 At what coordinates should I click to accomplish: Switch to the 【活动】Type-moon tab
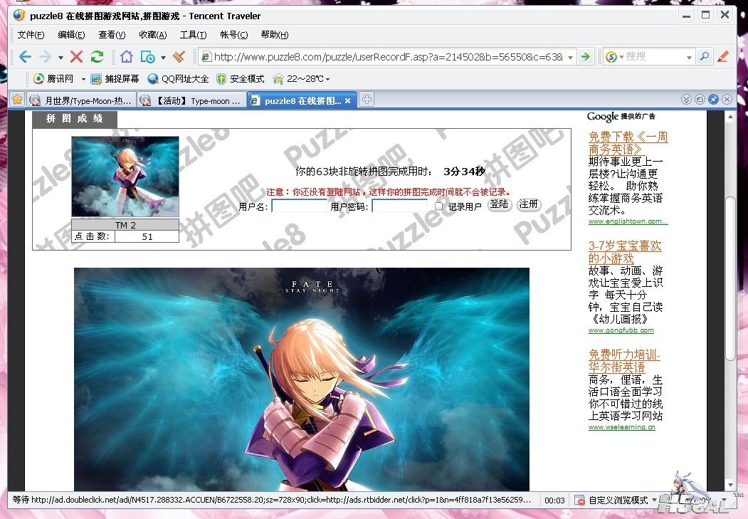point(192,100)
